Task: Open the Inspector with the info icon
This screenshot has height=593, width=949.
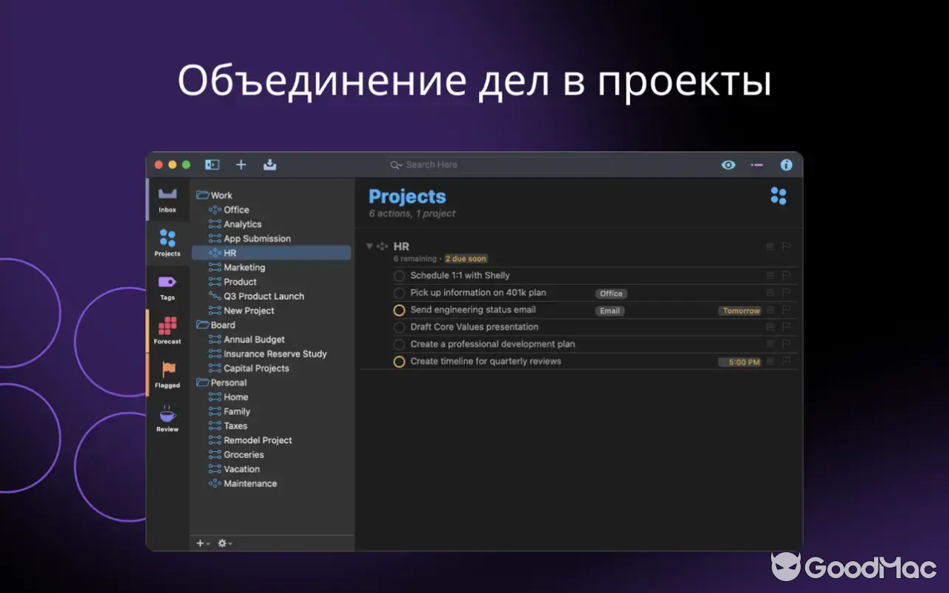Action: (787, 165)
